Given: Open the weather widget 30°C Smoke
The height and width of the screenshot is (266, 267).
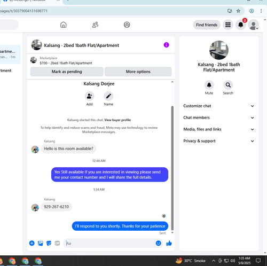Looking at the screenshot, I should pyautogui.click(x=191, y=261).
